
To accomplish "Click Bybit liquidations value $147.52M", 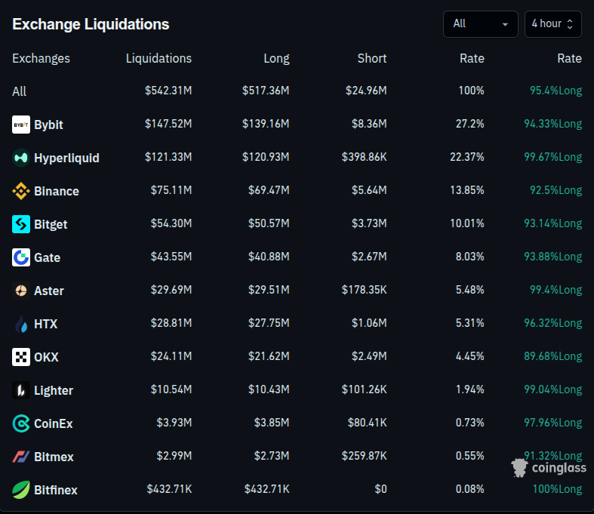I will [x=168, y=124].
